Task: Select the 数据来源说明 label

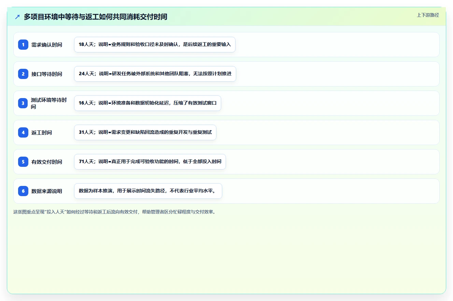Action: (47, 191)
